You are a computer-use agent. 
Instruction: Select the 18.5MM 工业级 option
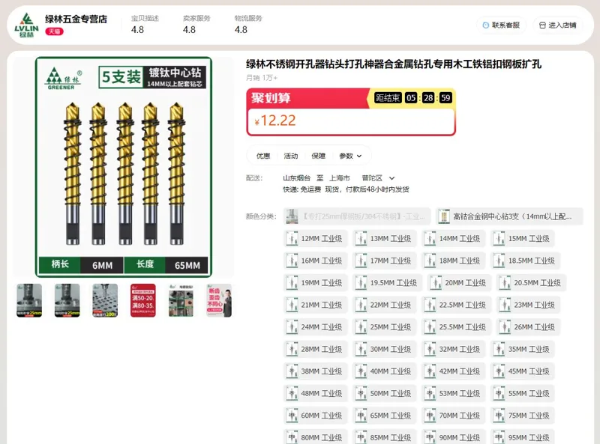pyautogui.click(x=526, y=261)
